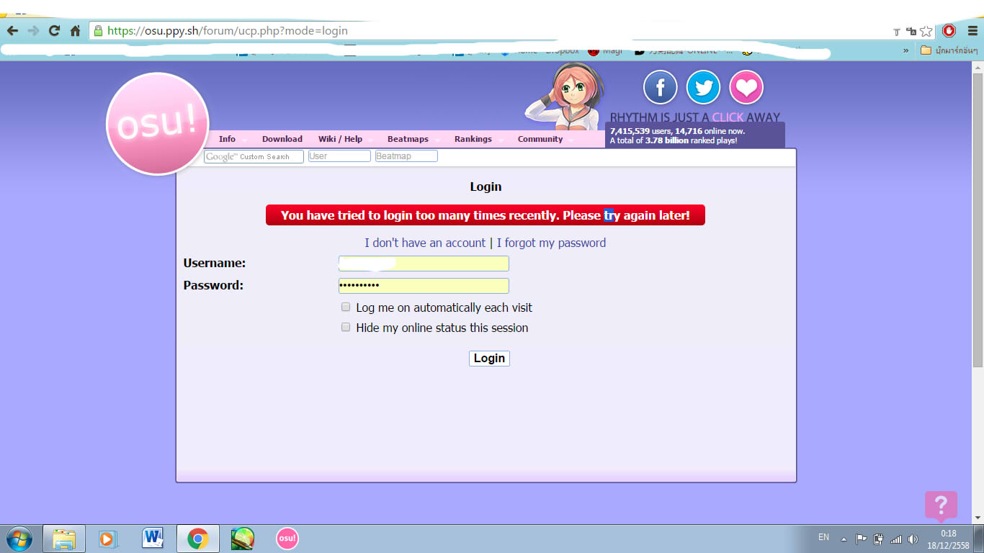Click the red adblock extension icon
The image size is (984, 553).
click(x=949, y=30)
